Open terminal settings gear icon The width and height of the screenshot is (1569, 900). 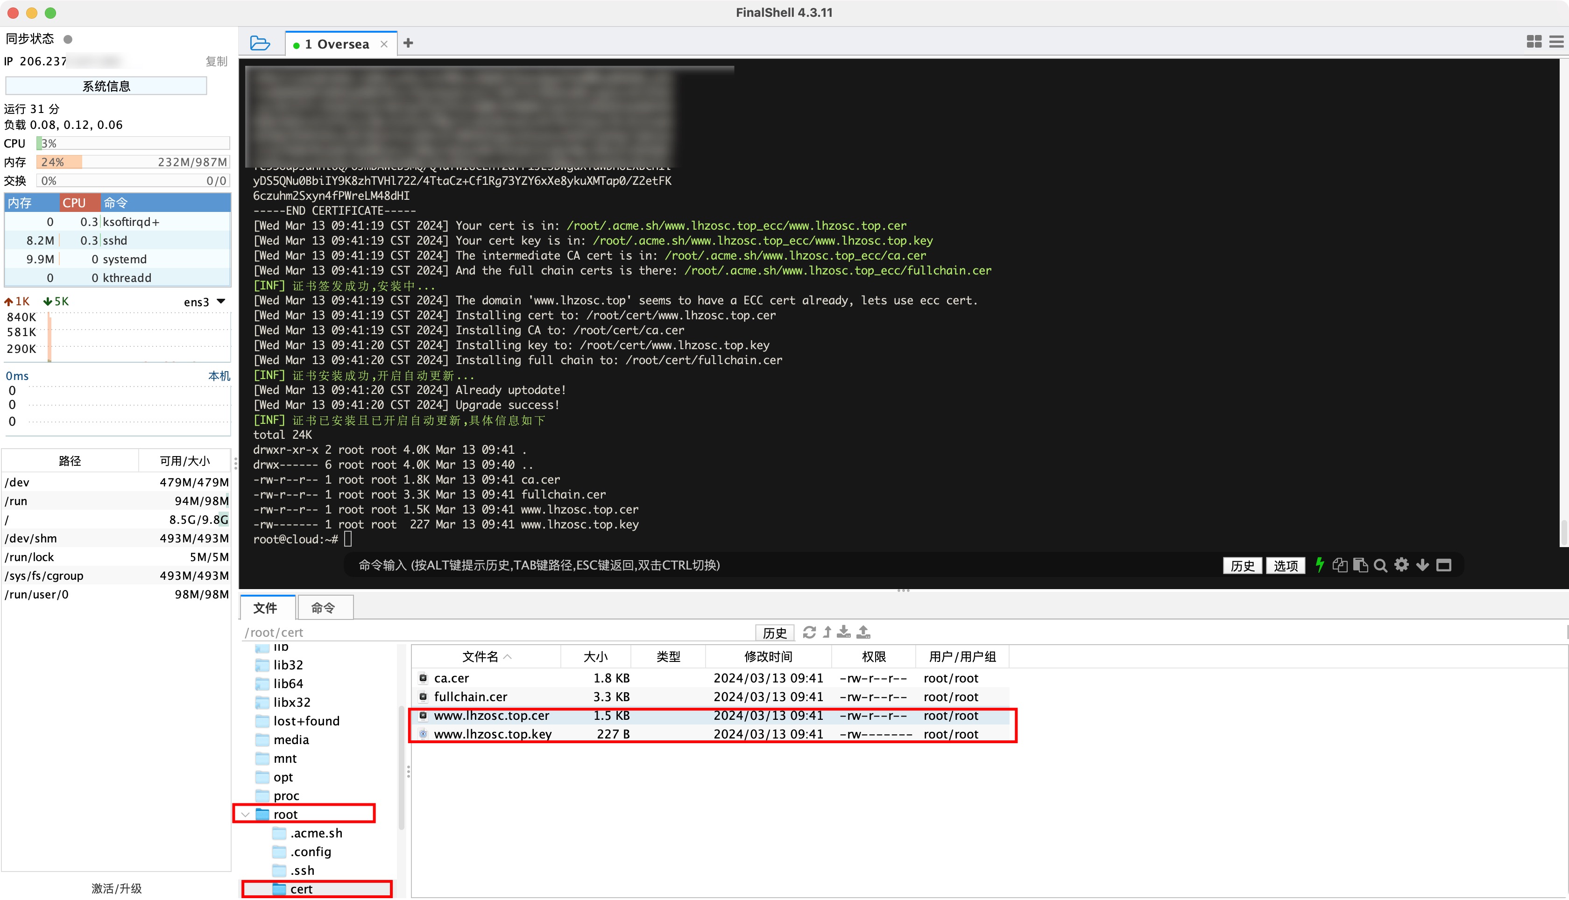[1401, 565]
